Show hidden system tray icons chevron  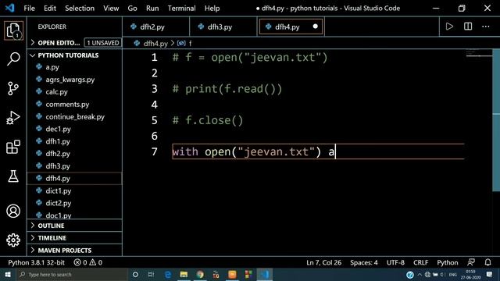pos(420,274)
